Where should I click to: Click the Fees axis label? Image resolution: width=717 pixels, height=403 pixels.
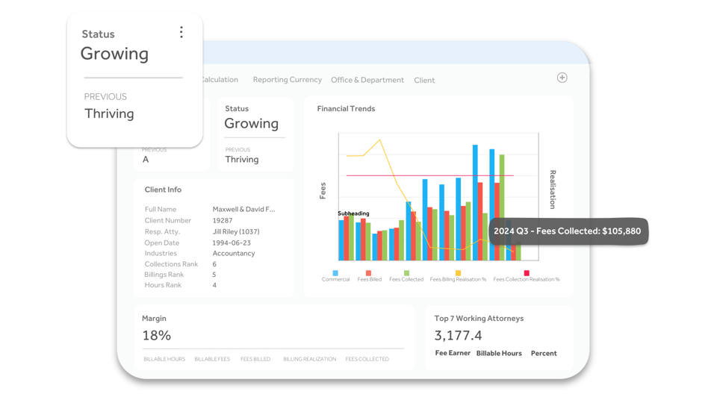[323, 191]
